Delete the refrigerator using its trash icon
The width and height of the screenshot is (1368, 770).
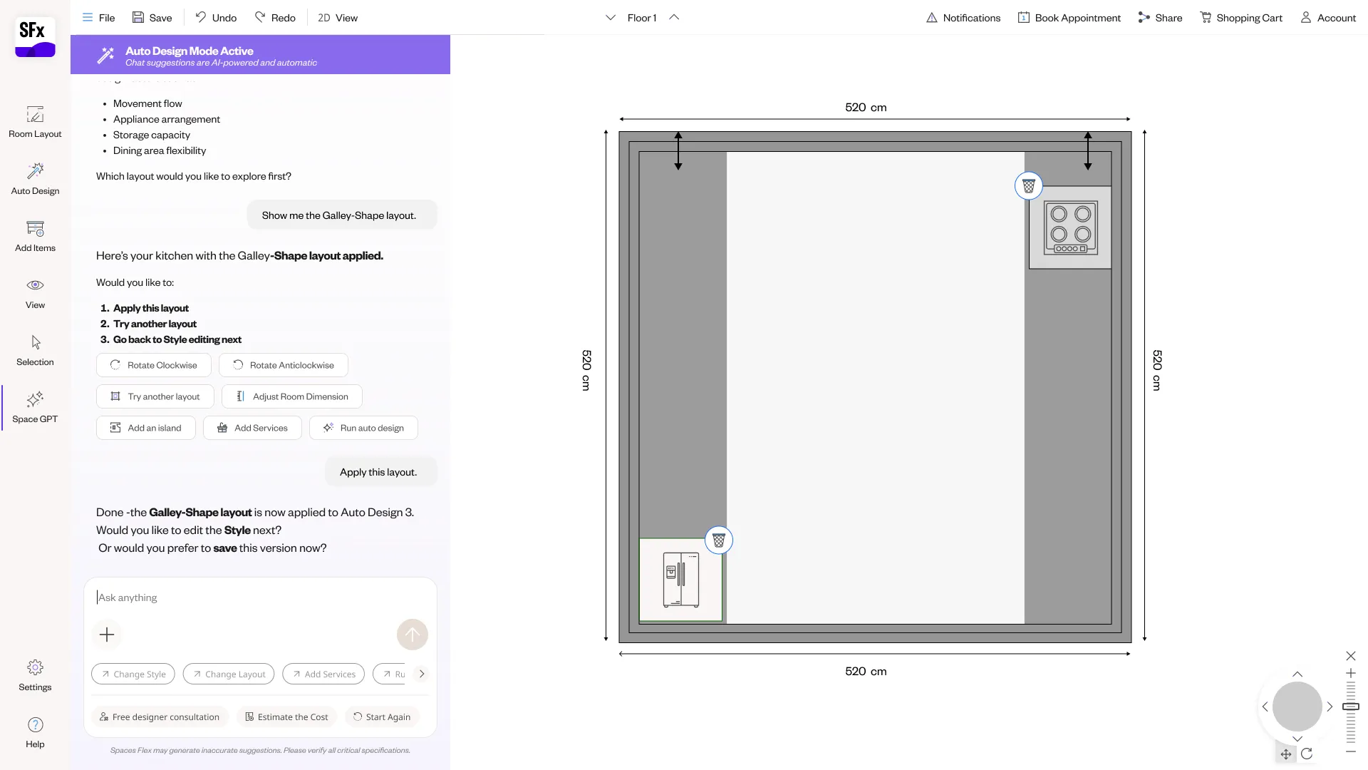[719, 540]
